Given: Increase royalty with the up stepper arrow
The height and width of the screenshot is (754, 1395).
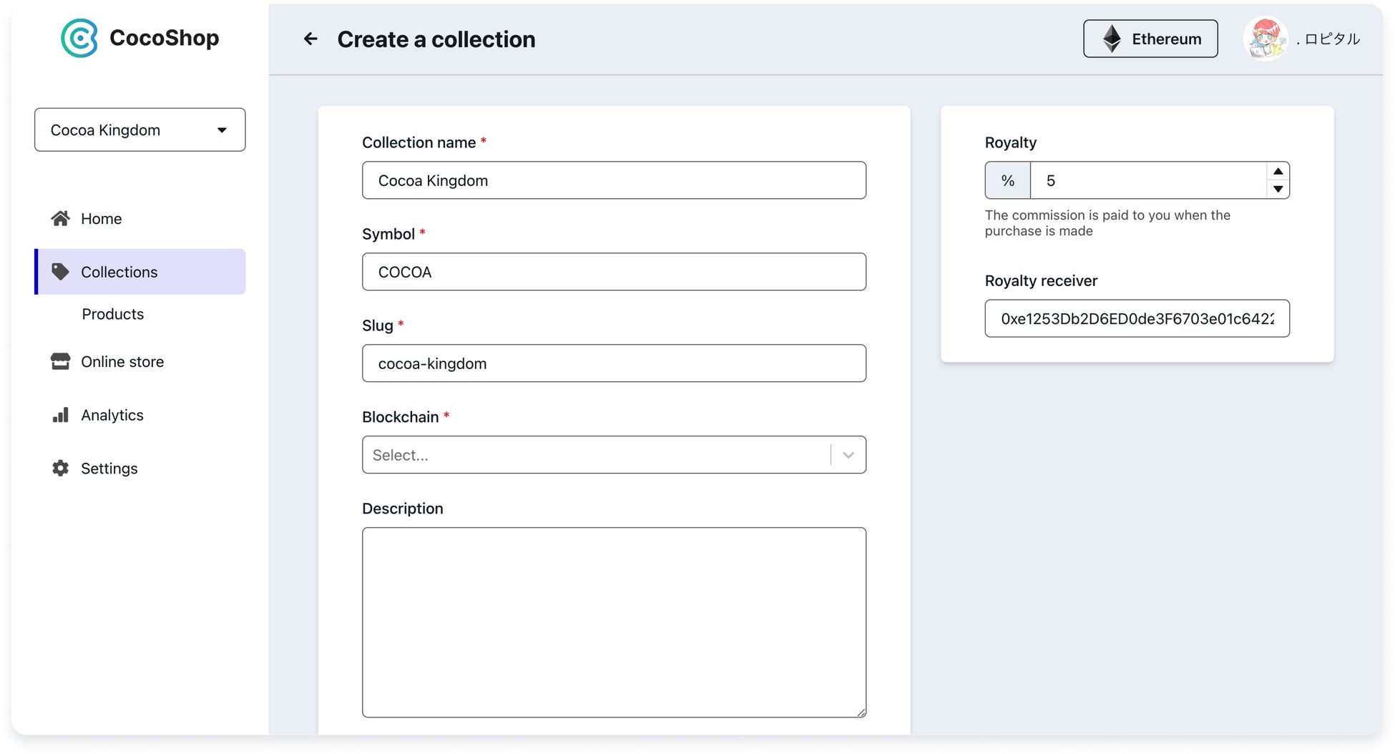Looking at the screenshot, I should click(x=1278, y=172).
